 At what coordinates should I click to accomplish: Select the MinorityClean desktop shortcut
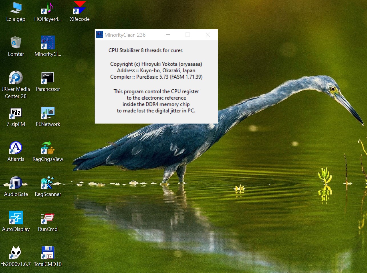point(48,43)
